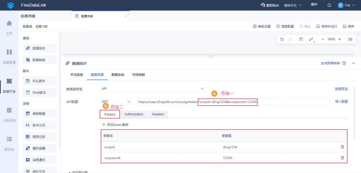Screen dimensions: 361x173
Task: Expand the Fay user menu arrow
Action: [354, 5]
